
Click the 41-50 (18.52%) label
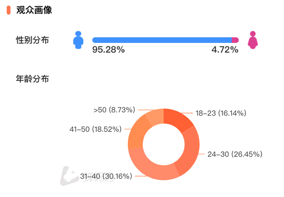(x=95, y=129)
